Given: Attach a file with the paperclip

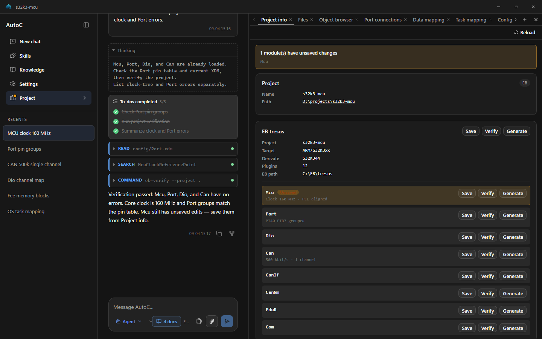Looking at the screenshot, I should (x=212, y=321).
